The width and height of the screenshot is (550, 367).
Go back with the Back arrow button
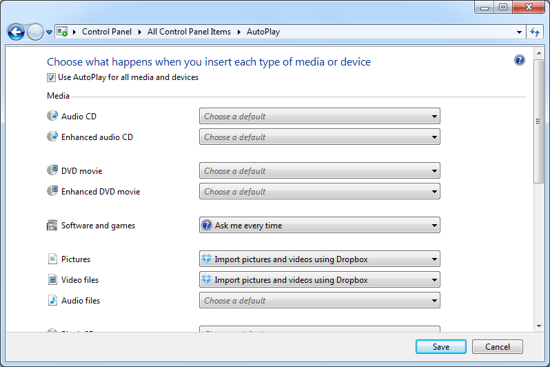click(16, 32)
